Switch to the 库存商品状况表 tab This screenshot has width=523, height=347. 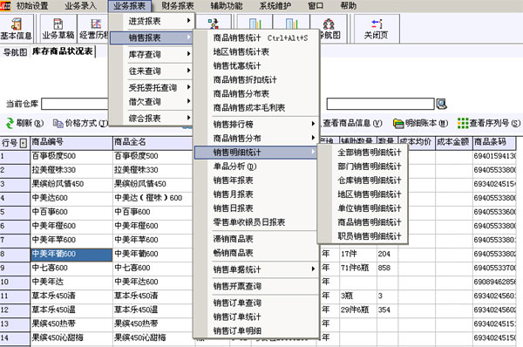coord(63,51)
